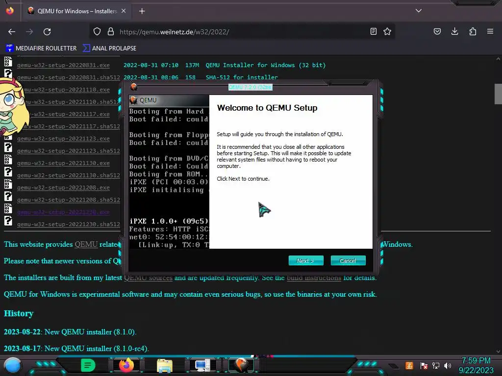
Task: Open the Firefox downloads panel
Action: [454, 31]
